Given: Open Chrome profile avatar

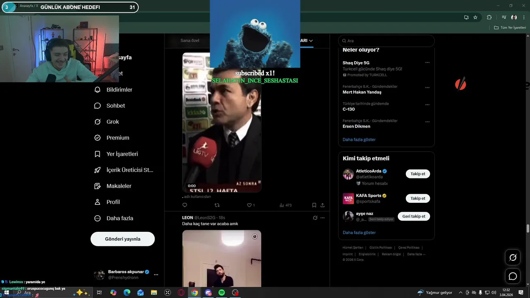Looking at the screenshot, I should coord(514,17).
